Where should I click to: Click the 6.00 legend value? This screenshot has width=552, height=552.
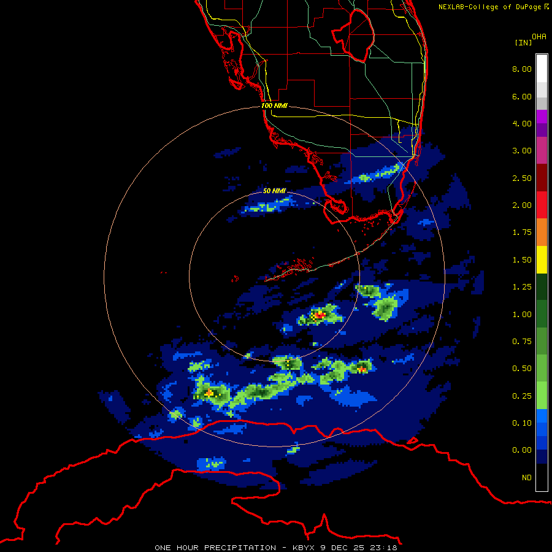pyautogui.click(x=522, y=96)
